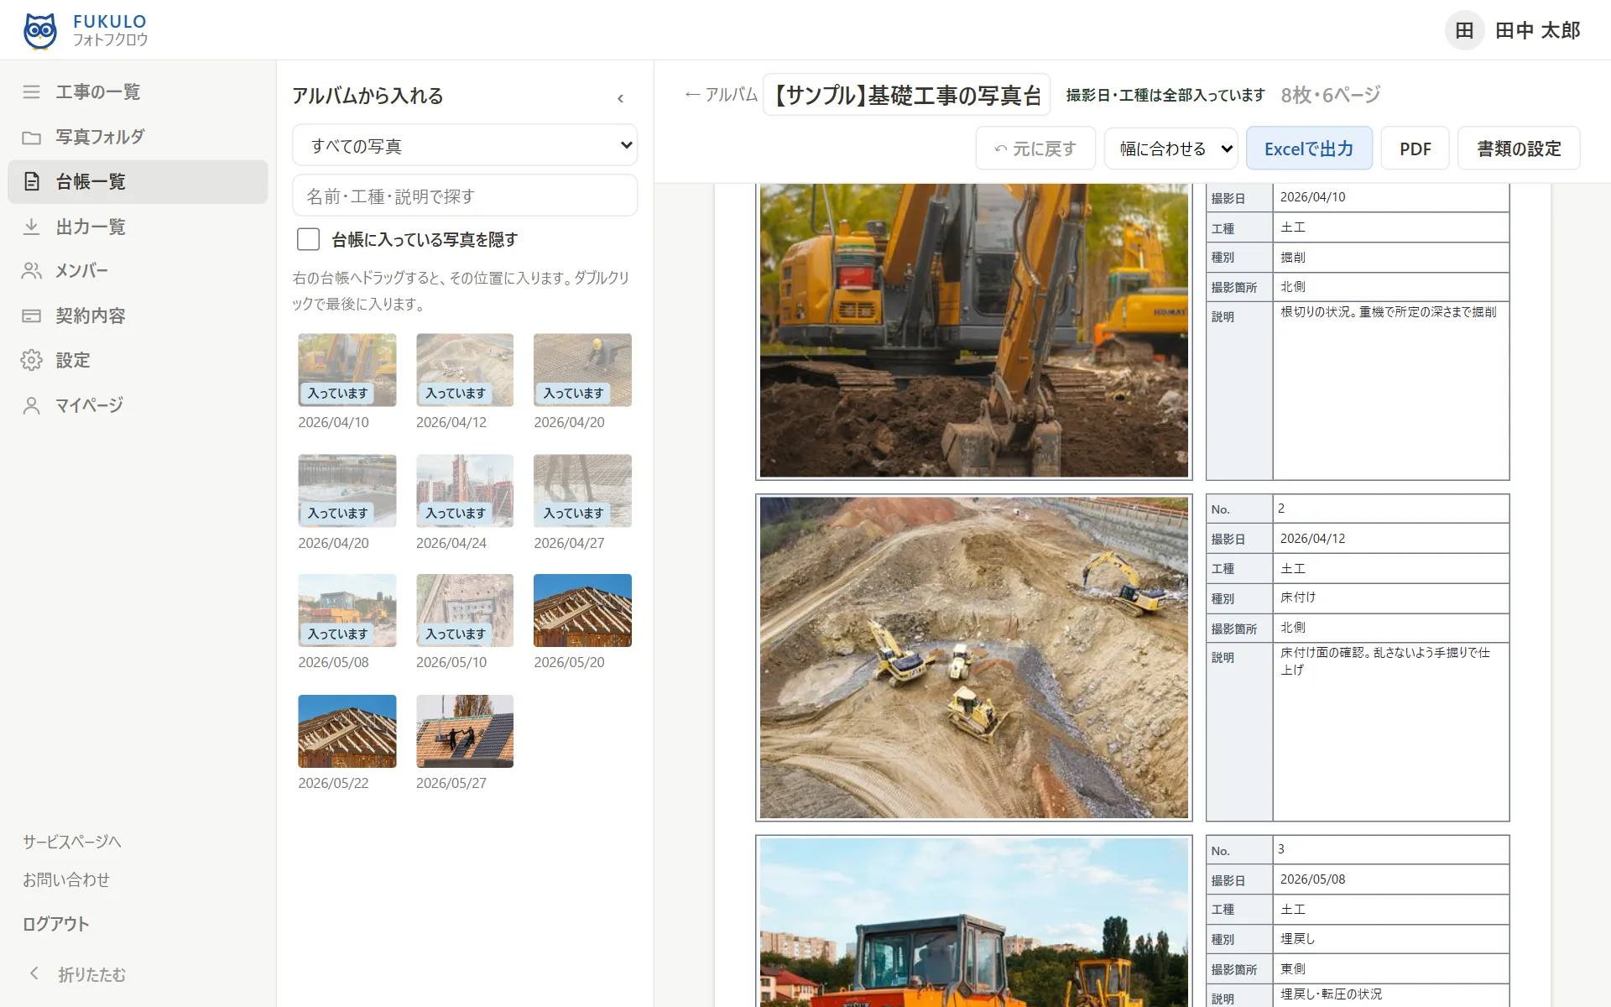Screen dimensions: 1611x1007
Task: Click the 台帳一覧 document icon
Action: (x=31, y=181)
